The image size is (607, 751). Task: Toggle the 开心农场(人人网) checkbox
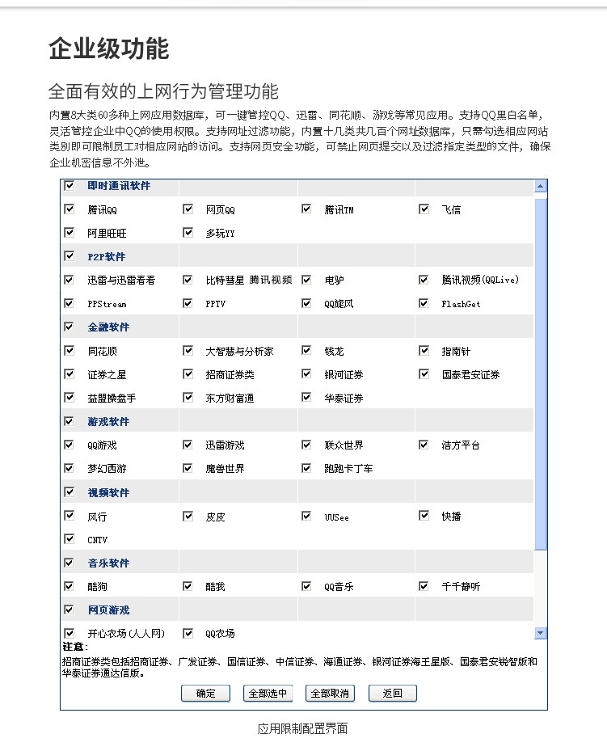click(x=70, y=633)
